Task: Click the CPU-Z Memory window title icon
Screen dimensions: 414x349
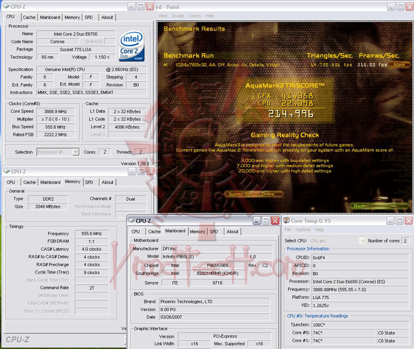Action: [x=7, y=172]
